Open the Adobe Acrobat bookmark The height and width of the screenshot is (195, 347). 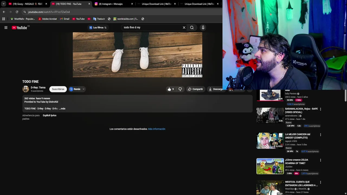[48, 19]
